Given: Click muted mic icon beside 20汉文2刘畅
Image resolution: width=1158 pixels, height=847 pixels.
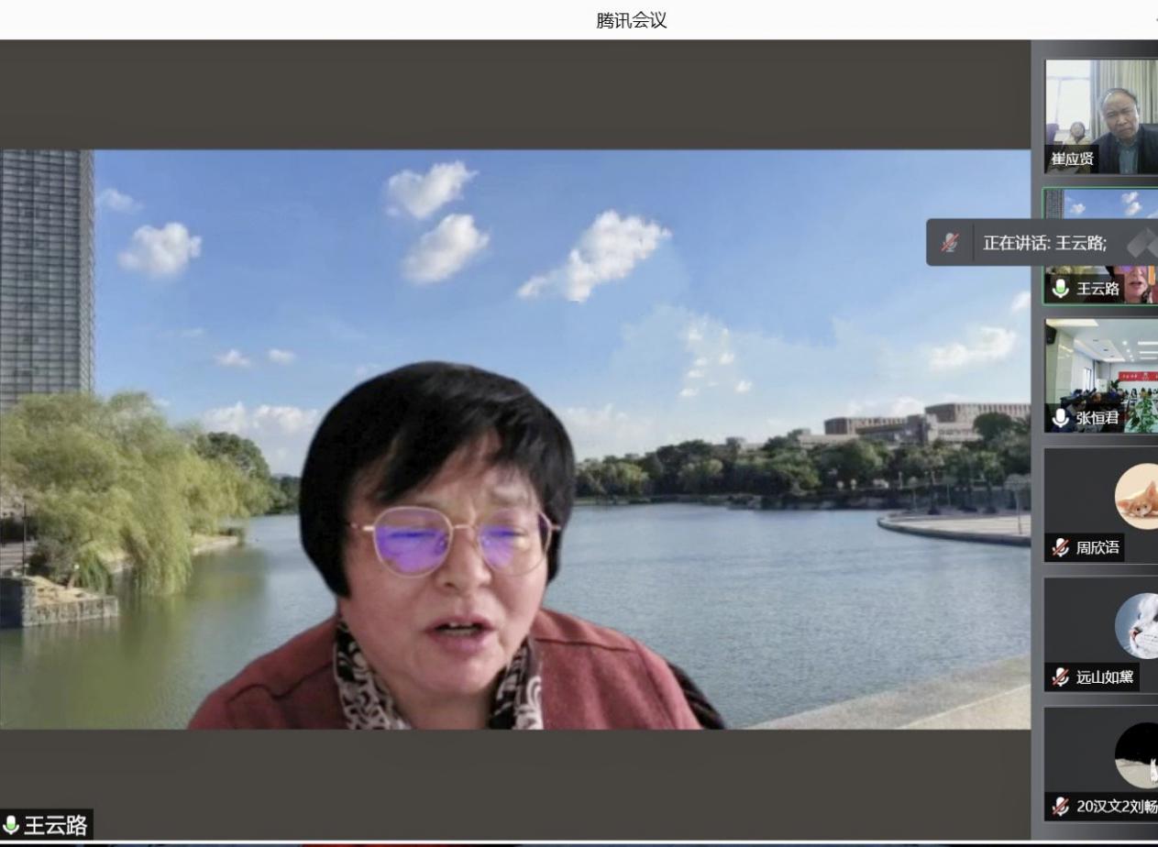Looking at the screenshot, I should (1061, 807).
